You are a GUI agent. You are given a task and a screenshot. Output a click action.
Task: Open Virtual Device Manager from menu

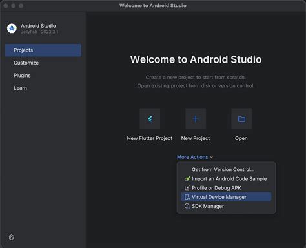point(226,197)
